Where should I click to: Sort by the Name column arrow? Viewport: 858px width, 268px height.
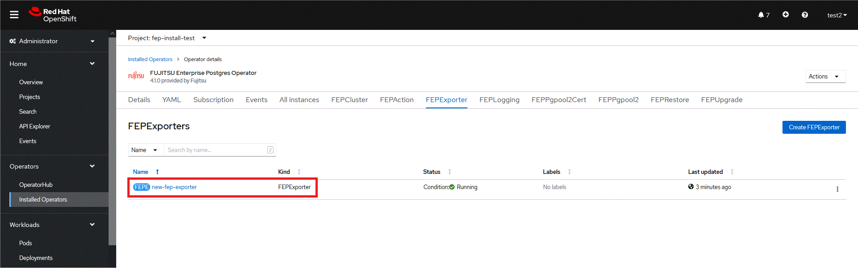(157, 172)
